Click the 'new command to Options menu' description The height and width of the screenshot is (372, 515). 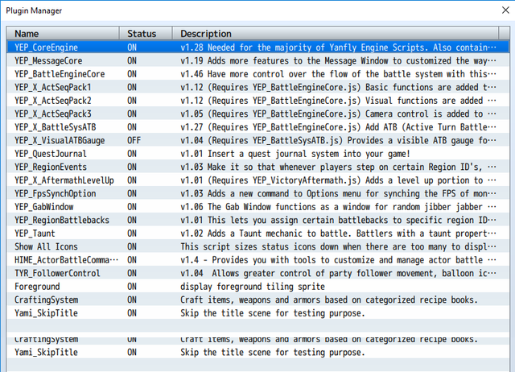(338, 193)
